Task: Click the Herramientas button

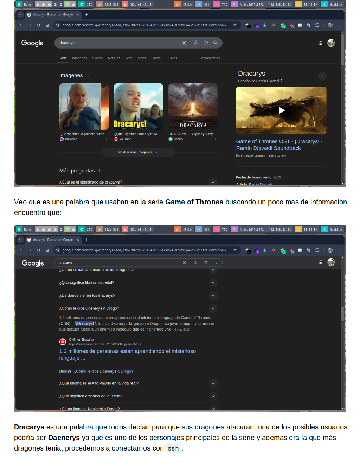Action: [210, 58]
